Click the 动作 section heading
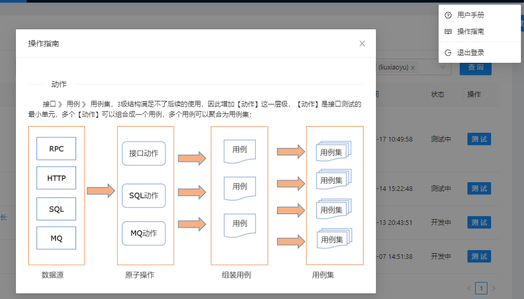Image resolution: width=524 pixels, height=299 pixels. (59, 84)
